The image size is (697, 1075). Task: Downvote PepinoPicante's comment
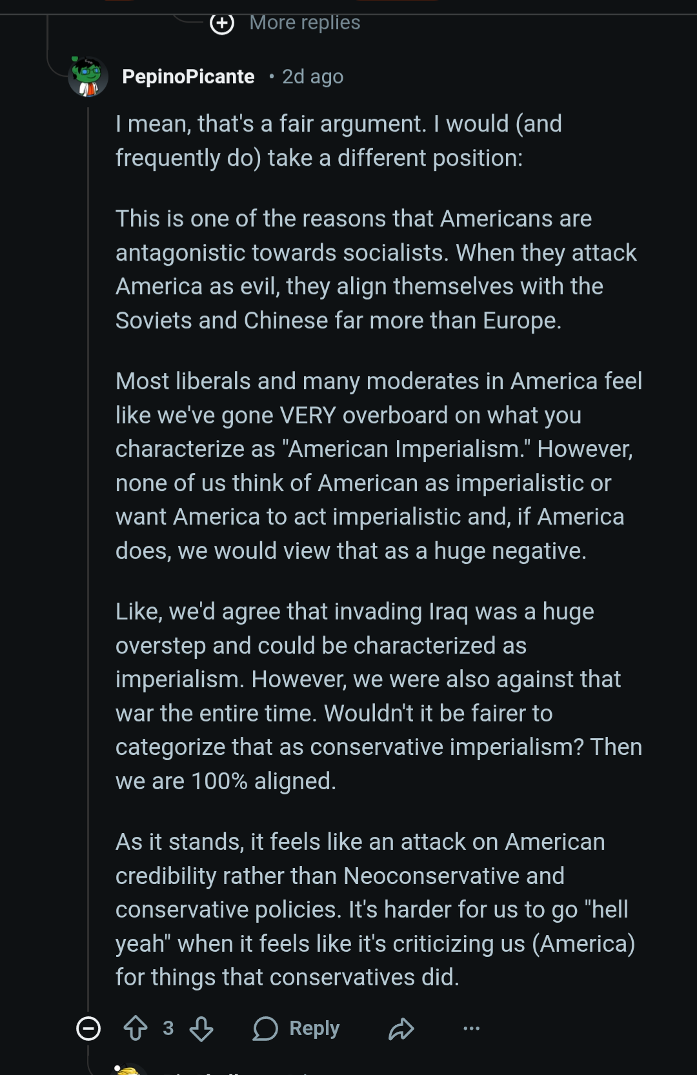tap(201, 1029)
